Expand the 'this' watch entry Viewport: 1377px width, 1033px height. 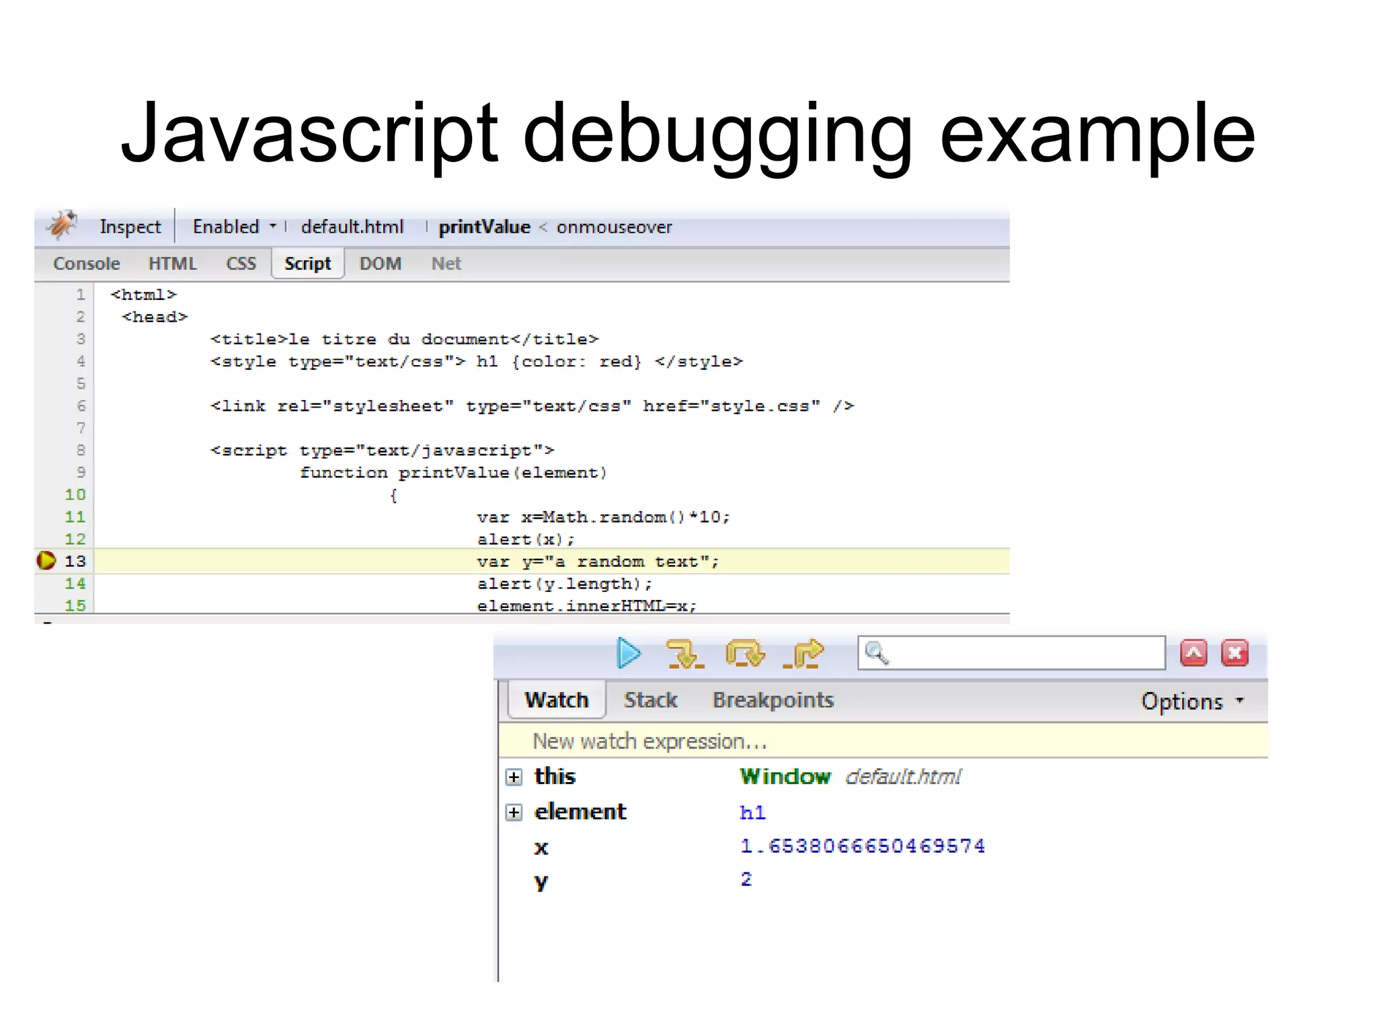(x=514, y=777)
